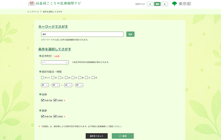This screenshot has height=140, width=221.
Task: Select the keyword 10件 note below the search field
Action: coord(65,40)
